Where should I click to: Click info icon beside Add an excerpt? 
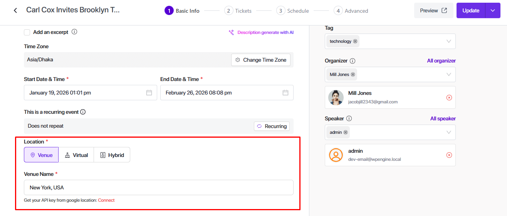click(x=74, y=32)
